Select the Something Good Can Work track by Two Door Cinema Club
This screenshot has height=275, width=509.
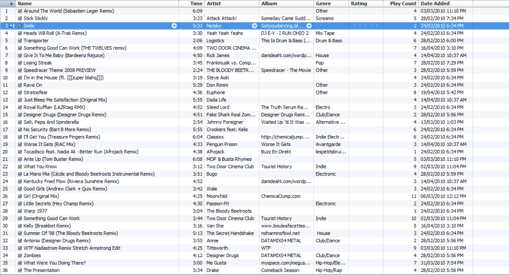(52, 218)
